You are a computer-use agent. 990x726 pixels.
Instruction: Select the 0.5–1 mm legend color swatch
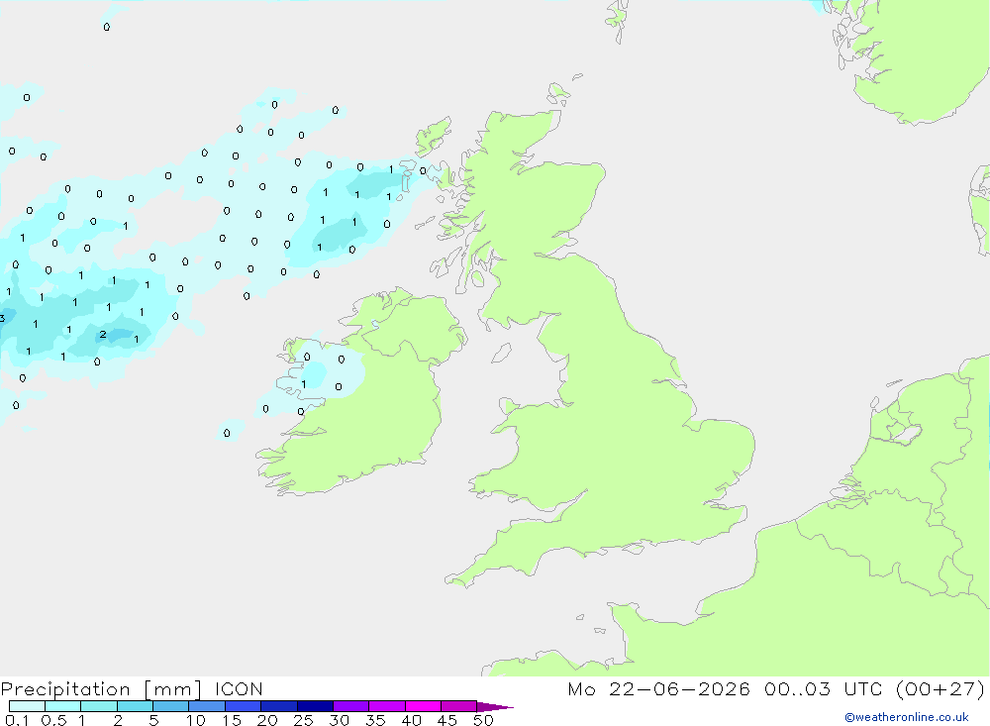pyautogui.click(x=62, y=706)
